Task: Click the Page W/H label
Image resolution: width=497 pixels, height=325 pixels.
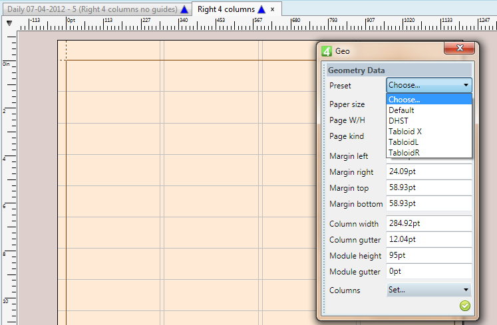Action: click(347, 120)
